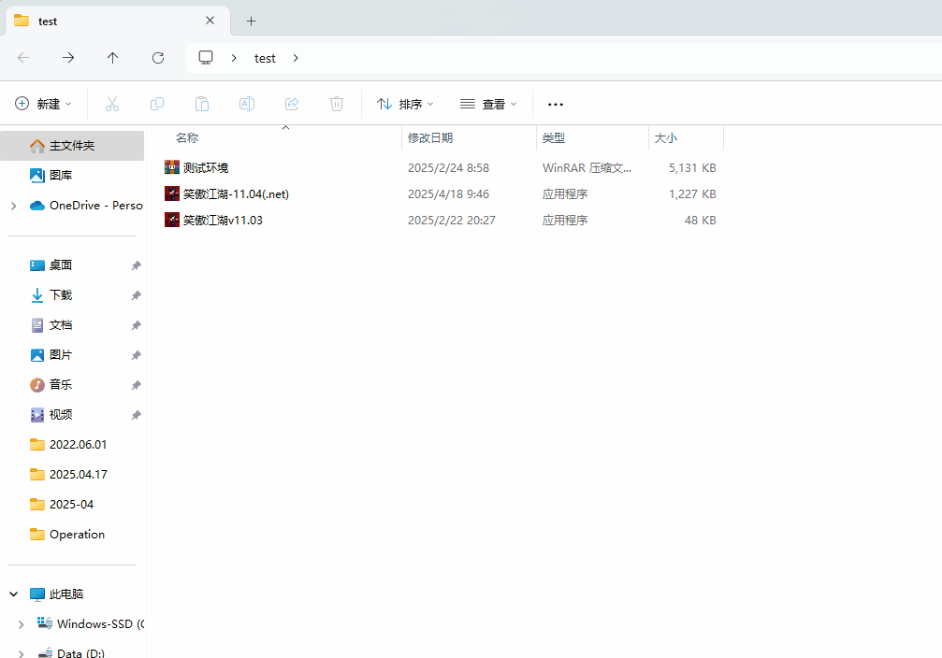Click the See more three-dots menu
Image resolution: width=942 pixels, height=658 pixels.
click(x=556, y=104)
